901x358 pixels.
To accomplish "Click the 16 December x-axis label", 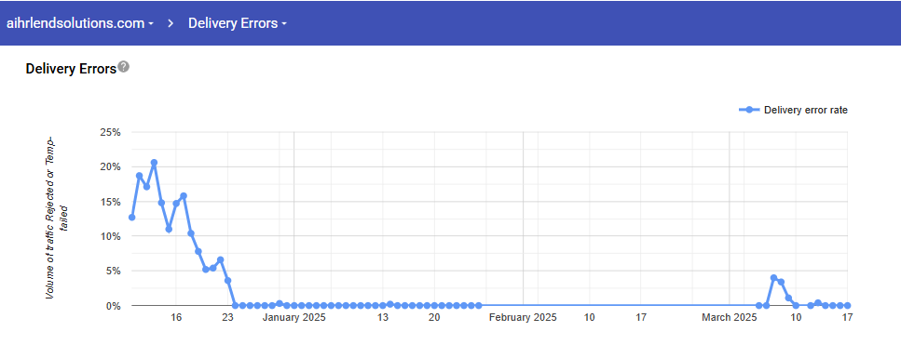I will click(176, 317).
